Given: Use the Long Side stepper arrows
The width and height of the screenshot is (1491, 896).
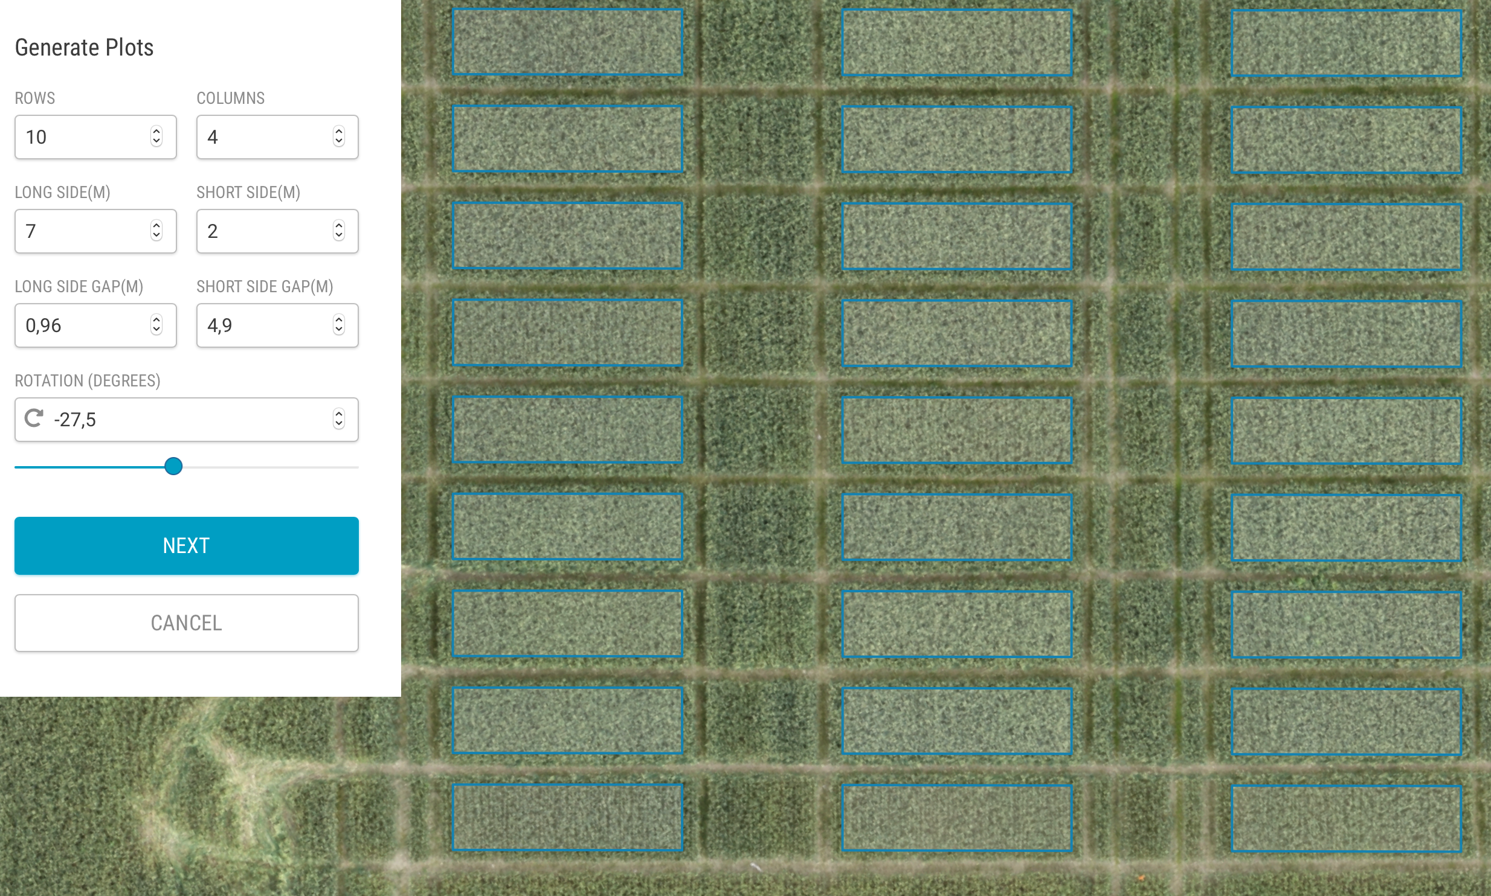Looking at the screenshot, I should [156, 231].
